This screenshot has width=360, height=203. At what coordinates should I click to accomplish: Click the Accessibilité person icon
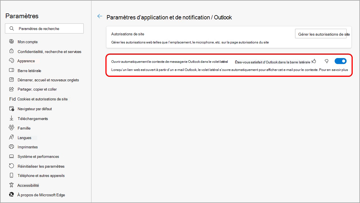coord(11,185)
